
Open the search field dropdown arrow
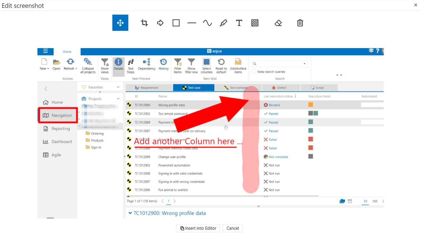pos(304,64)
